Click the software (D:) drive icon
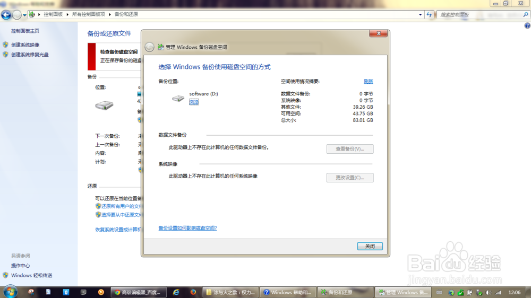Viewport: 531px width, 298px height. pyautogui.click(x=178, y=99)
